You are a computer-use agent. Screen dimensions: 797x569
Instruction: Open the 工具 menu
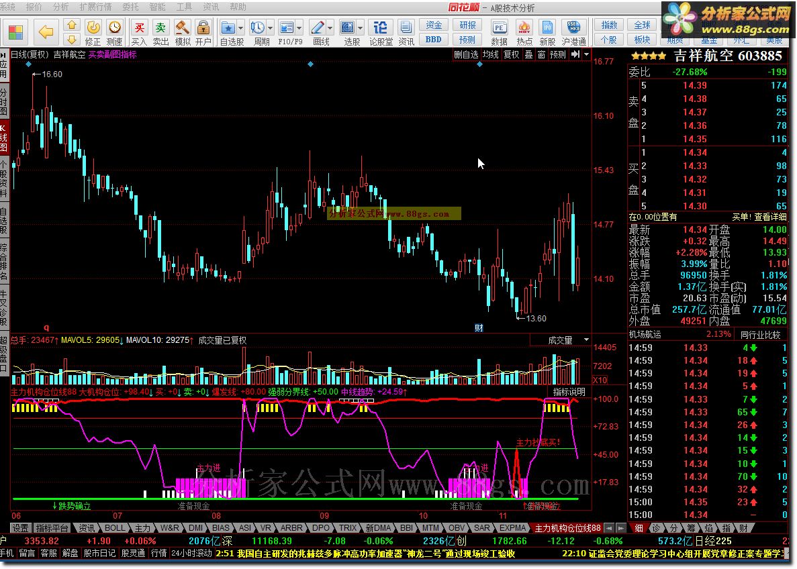[184, 7]
